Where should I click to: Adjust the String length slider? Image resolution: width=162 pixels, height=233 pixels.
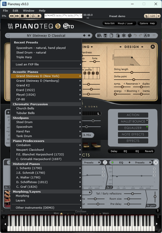pos(132,72)
